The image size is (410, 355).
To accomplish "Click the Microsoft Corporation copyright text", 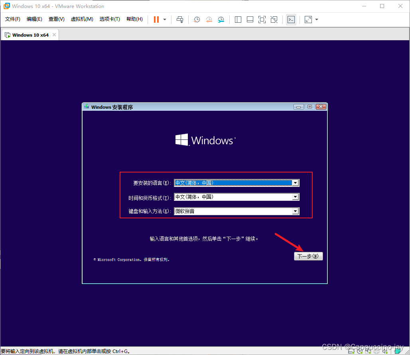I will (x=132, y=260).
